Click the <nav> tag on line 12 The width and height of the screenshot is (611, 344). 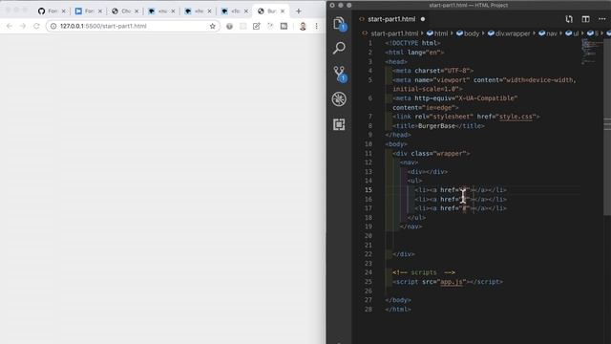410,162
